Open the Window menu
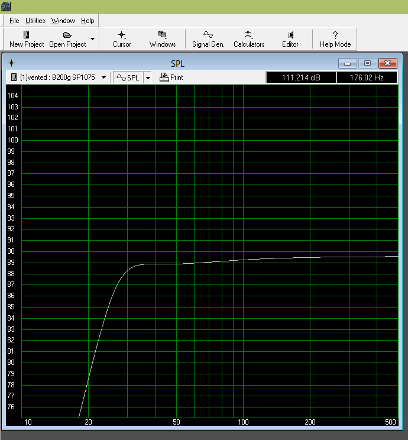408x440 pixels. point(63,21)
